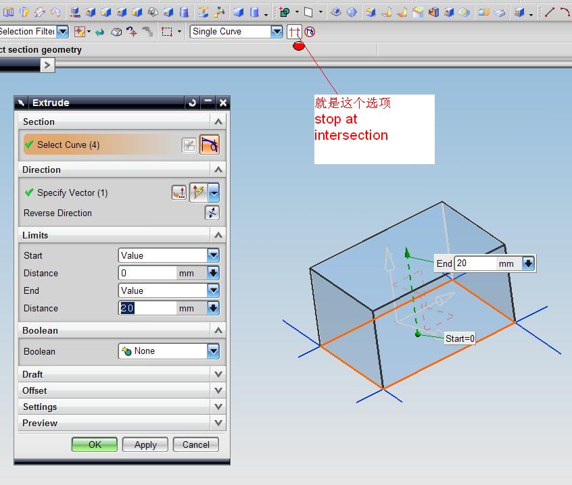Open the vector type dropdown arrow
The image size is (572, 485).
(x=214, y=193)
